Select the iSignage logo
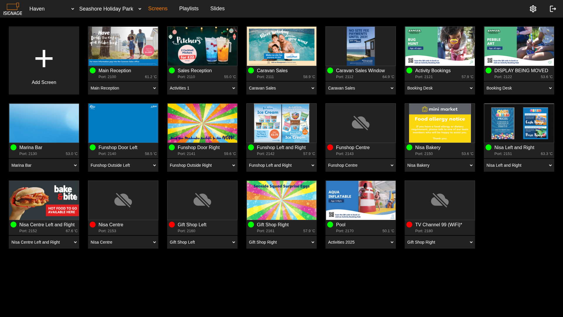Viewport: 563px width, 317px height. pyautogui.click(x=13, y=9)
